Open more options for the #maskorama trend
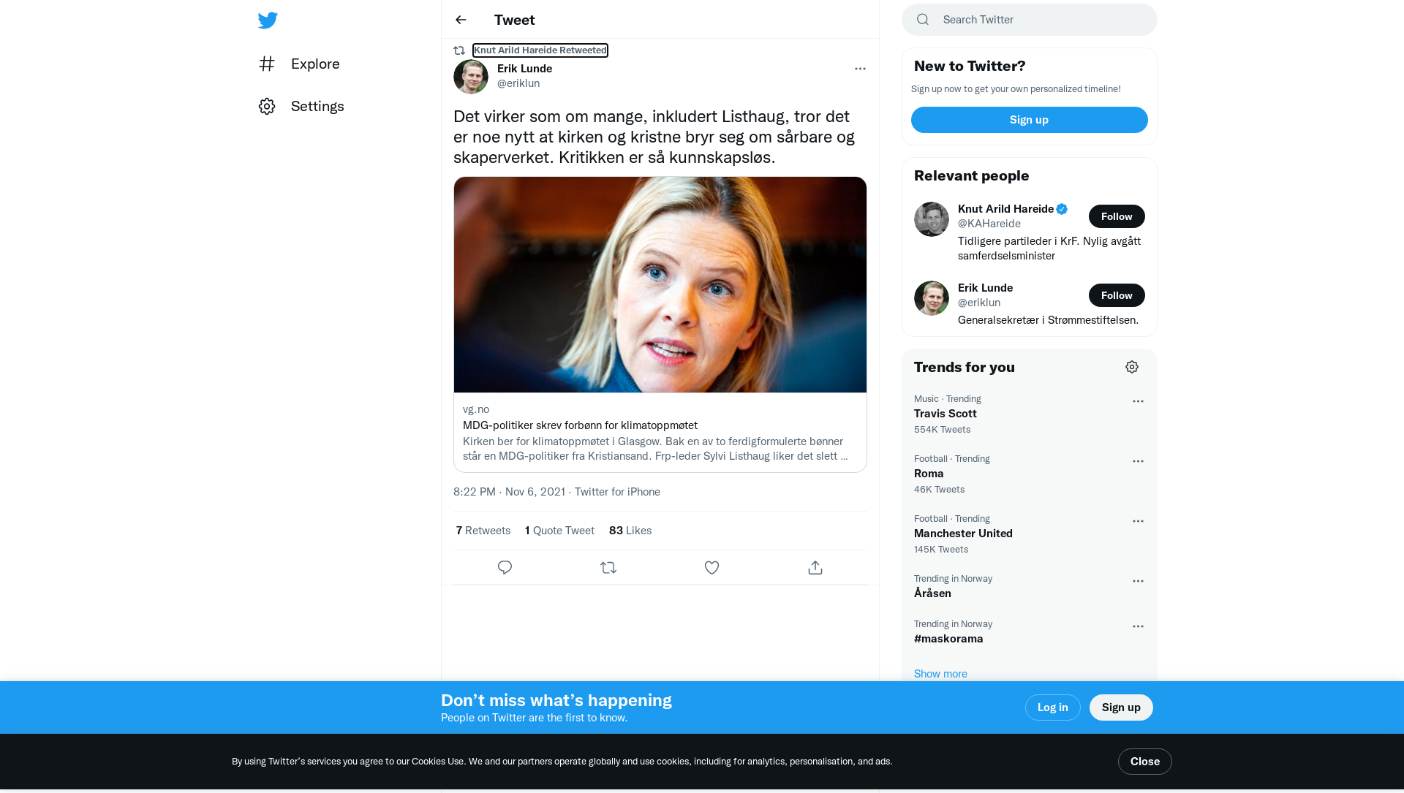Viewport: 1404px width, 793px height. point(1138,626)
